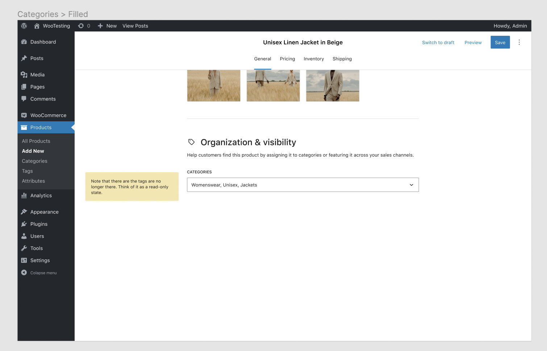
Task: Click the Comments icon in the sidebar
Action: point(24,99)
